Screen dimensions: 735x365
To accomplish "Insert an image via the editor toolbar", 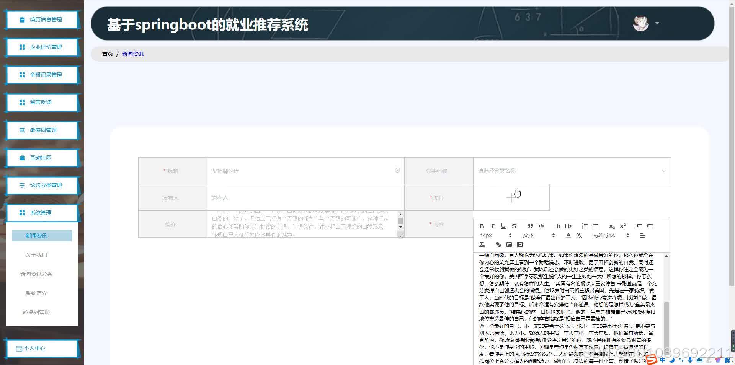I will coord(509,244).
